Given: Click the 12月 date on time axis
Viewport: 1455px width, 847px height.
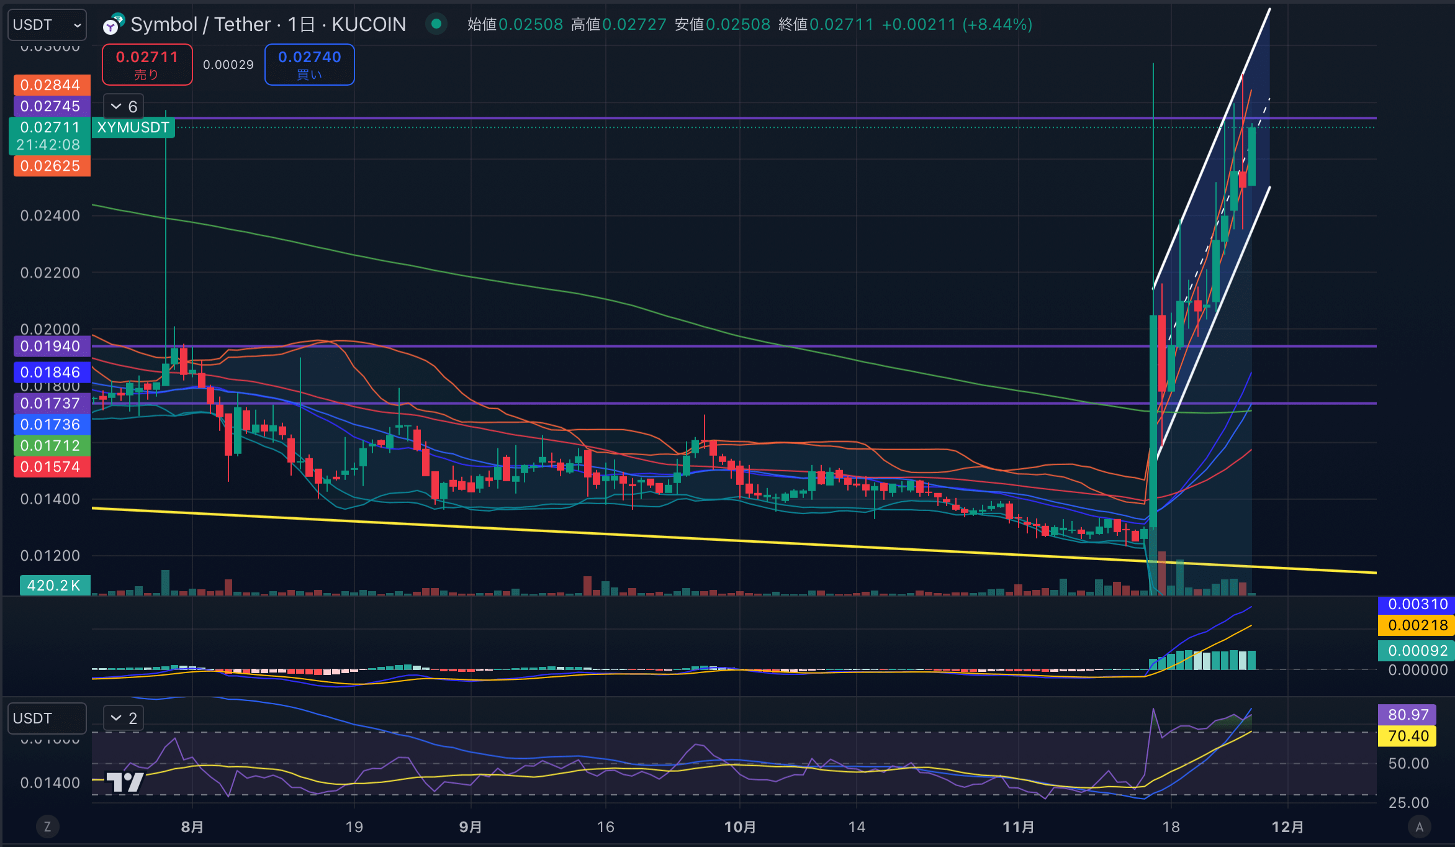Looking at the screenshot, I should [x=1288, y=827].
